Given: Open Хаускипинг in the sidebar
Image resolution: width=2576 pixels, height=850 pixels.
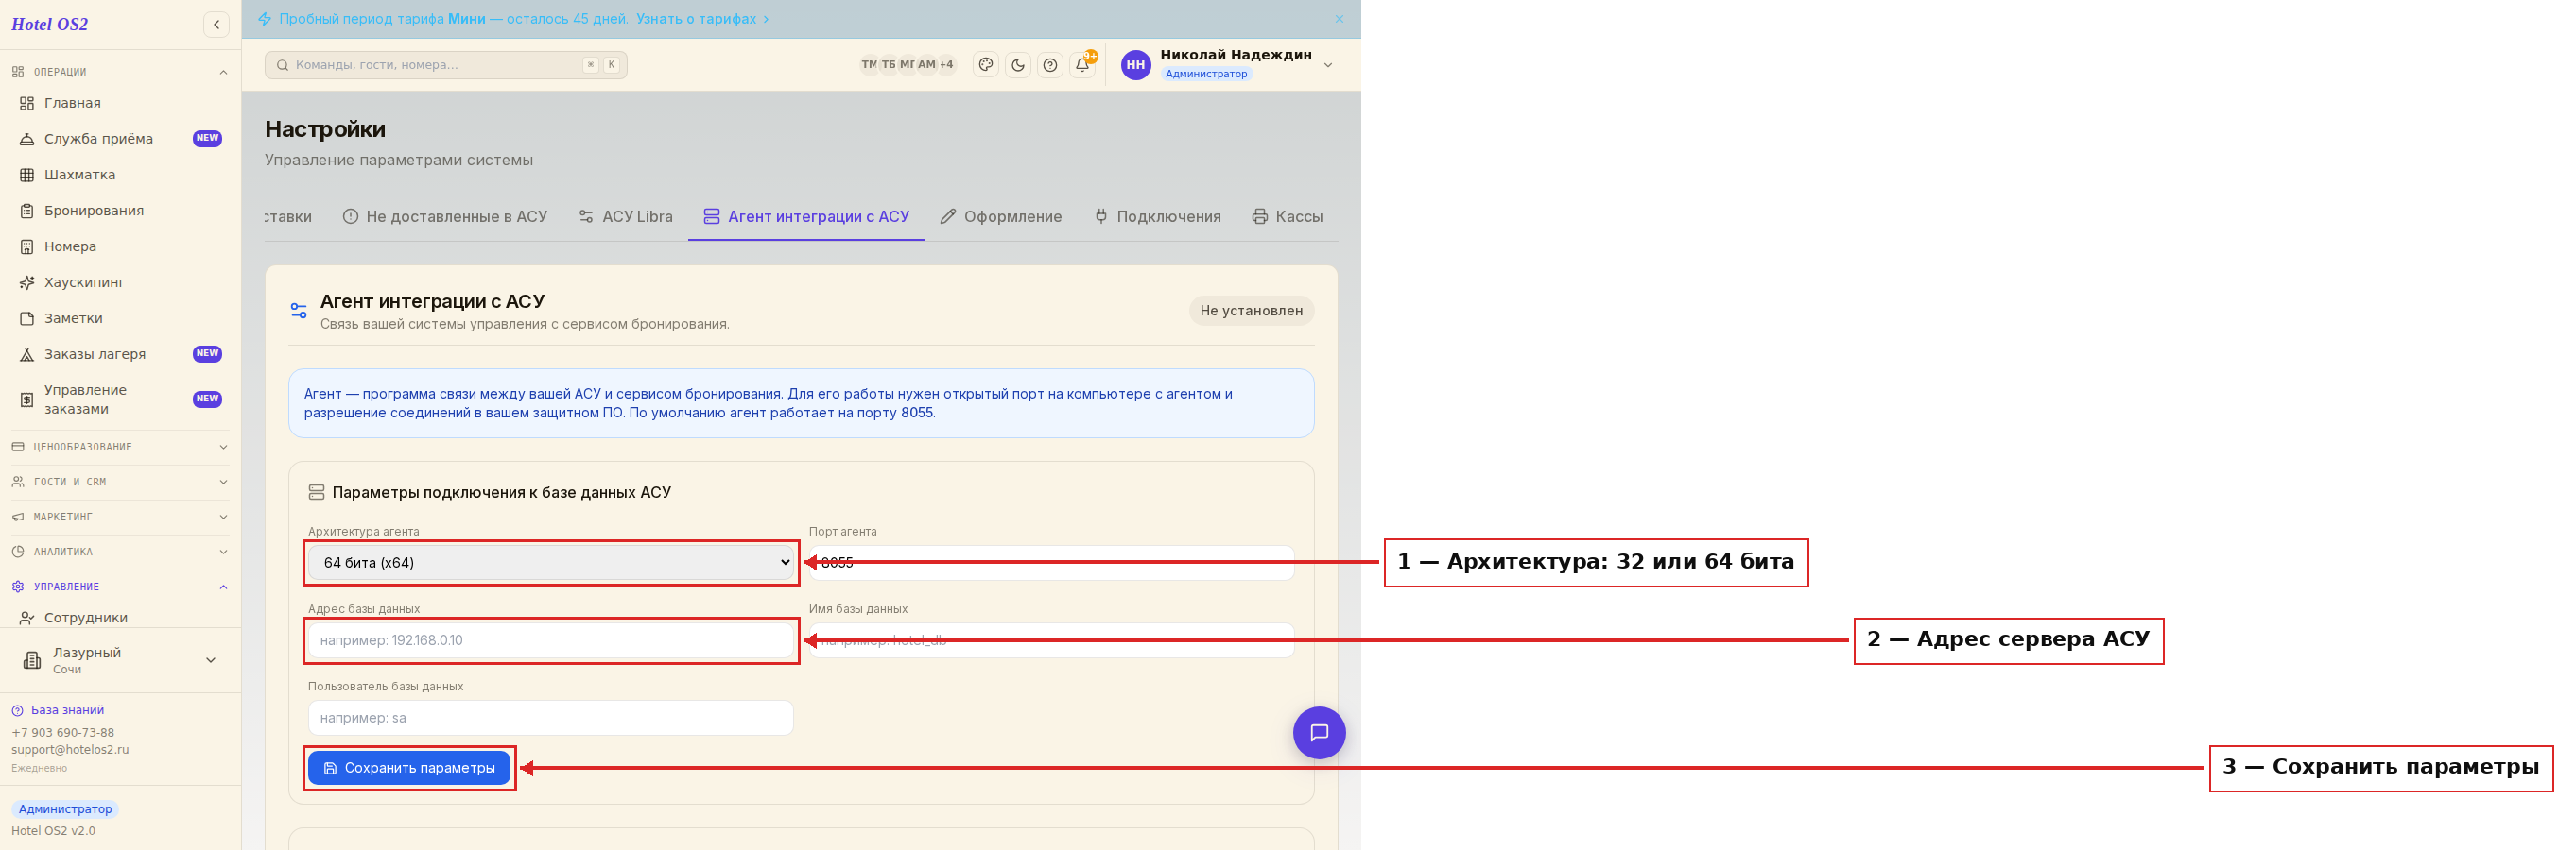Looking at the screenshot, I should [x=121, y=282].
